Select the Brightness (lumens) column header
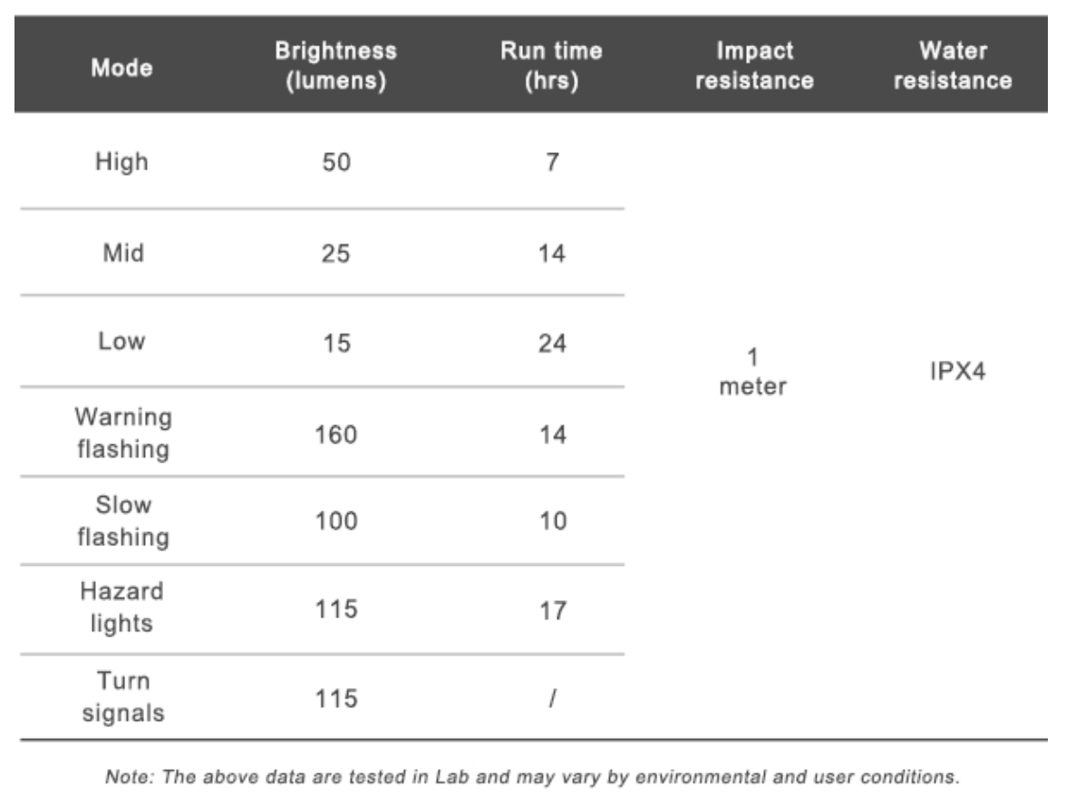 point(335,66)
